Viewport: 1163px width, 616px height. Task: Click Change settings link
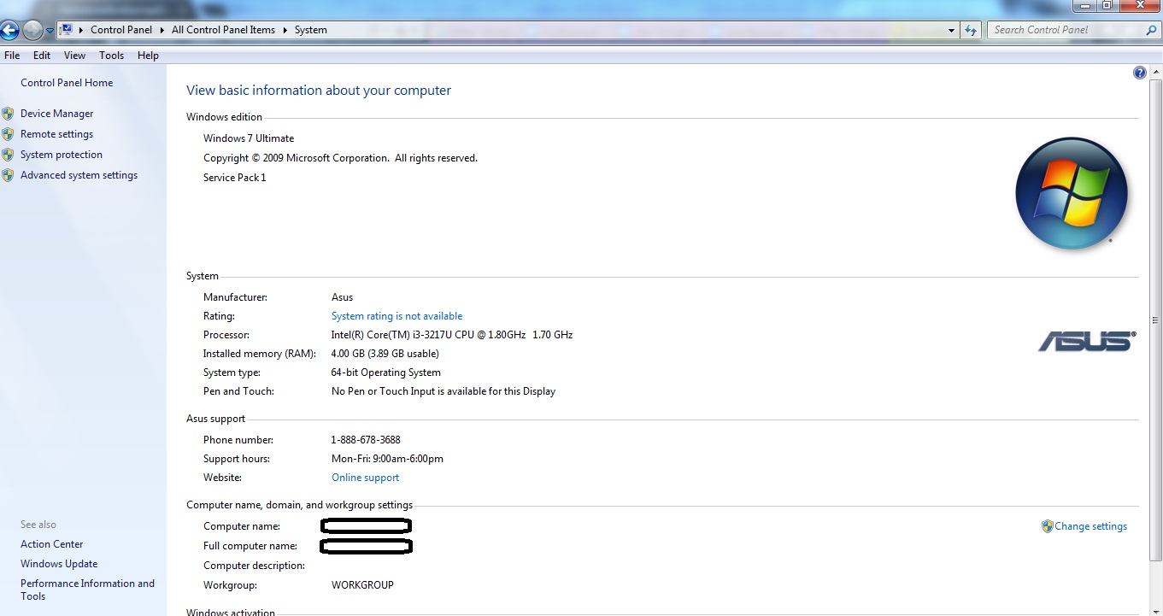1091,526
